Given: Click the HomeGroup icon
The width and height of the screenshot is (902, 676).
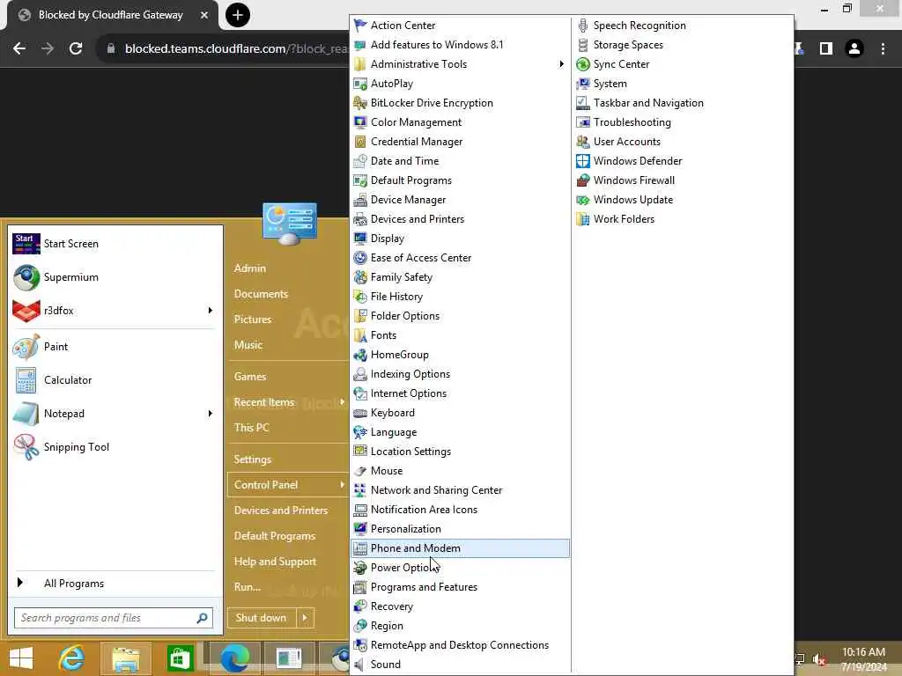Looking at the screenshot, I should [360, 355].
